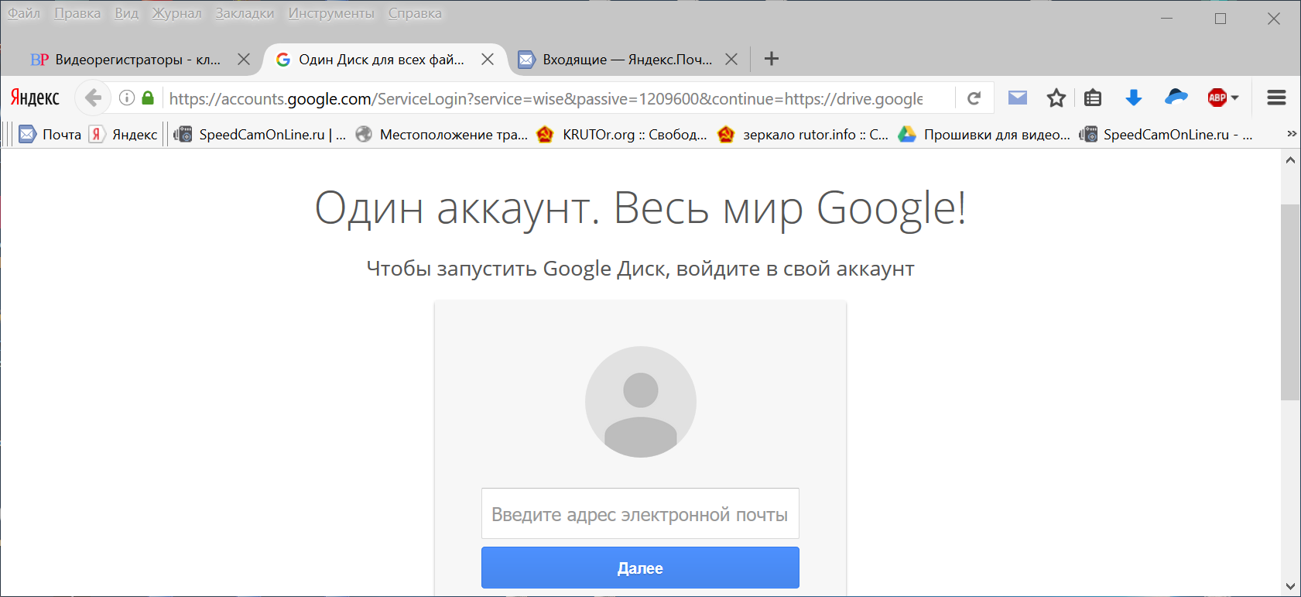Click the vertical page scrollbar thumb
This screenshot has width=1301, height=597.
click(1290, 302)
